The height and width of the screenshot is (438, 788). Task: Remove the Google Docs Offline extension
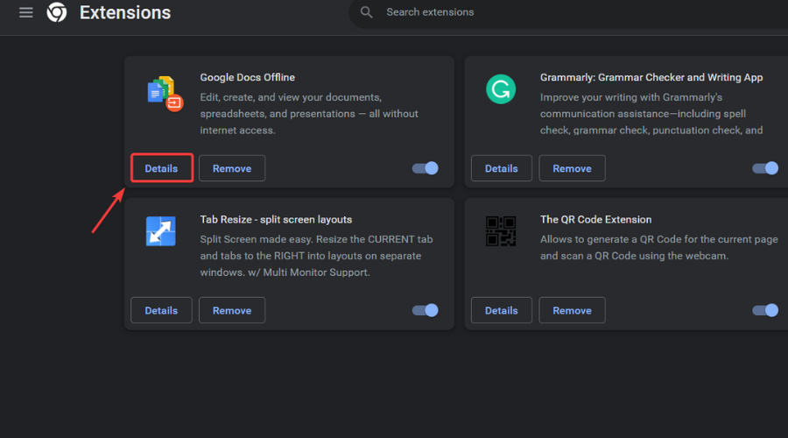point(232,168)
